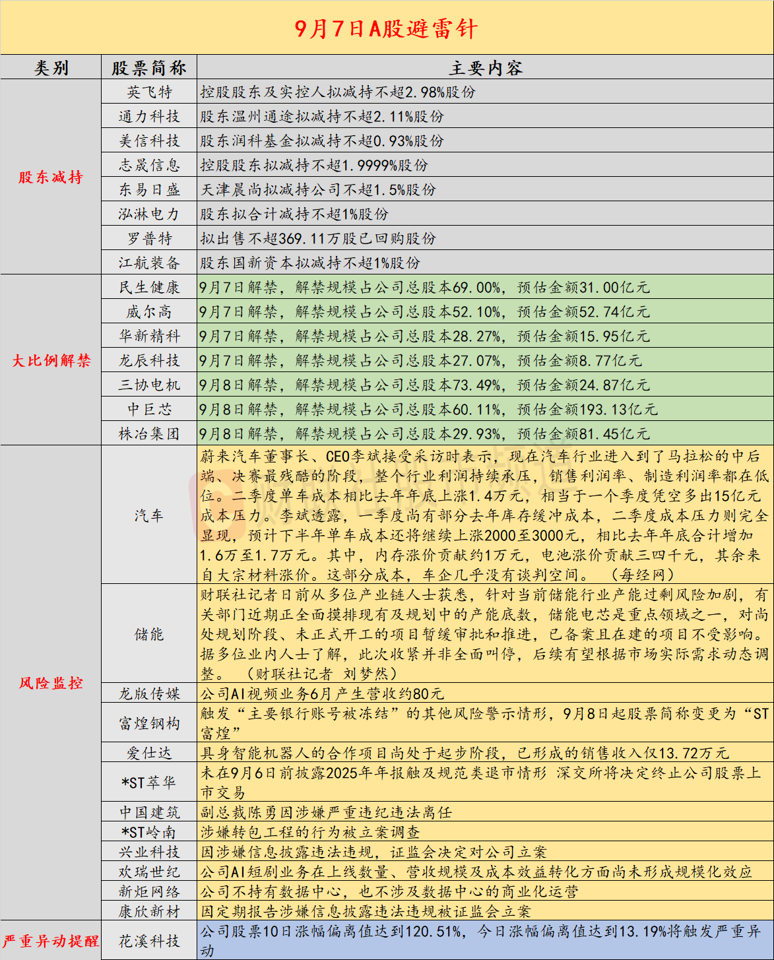
Task: Select stock name 通力科技
Action: 149,116
